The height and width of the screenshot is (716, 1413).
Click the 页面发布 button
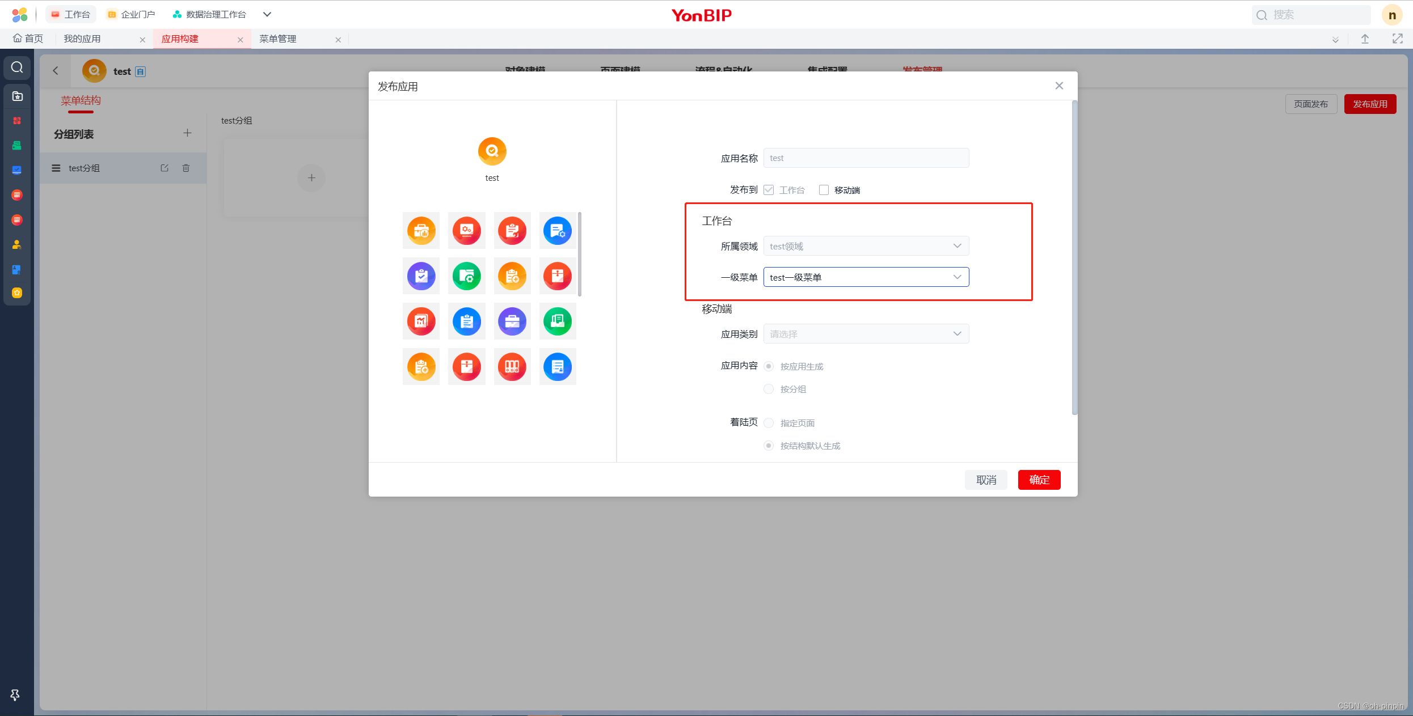click(1310, 104)
